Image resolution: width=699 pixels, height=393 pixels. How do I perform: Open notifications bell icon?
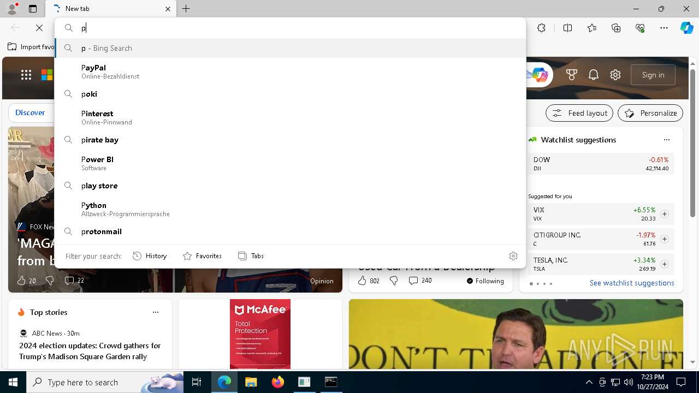coord(594,75)
